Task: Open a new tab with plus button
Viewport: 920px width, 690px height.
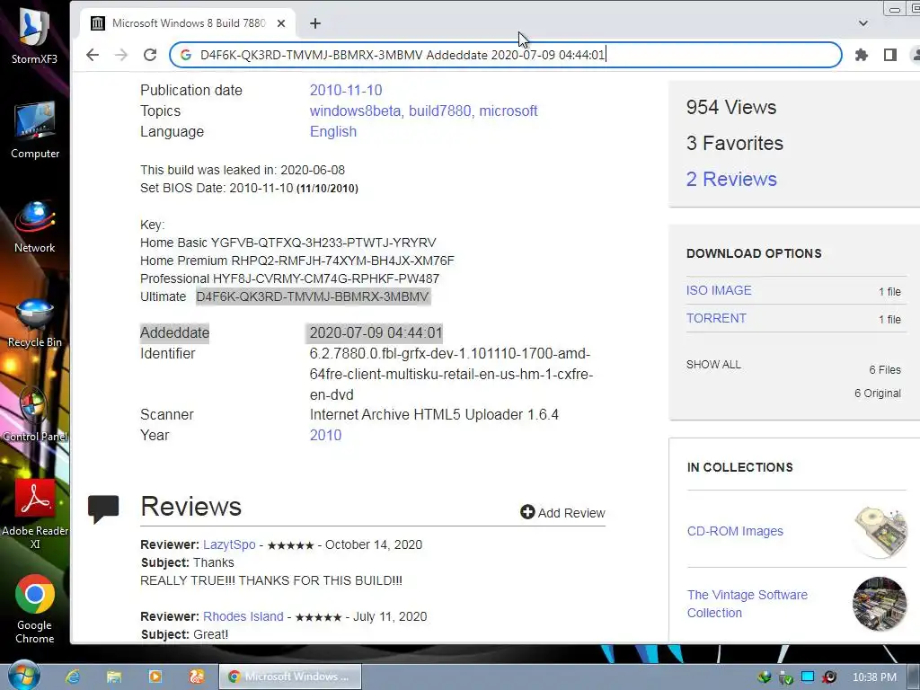Action: (x=315, y=22)
